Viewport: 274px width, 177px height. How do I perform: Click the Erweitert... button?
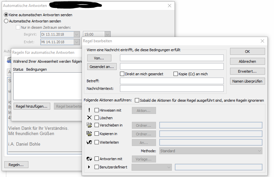[247, 71]
